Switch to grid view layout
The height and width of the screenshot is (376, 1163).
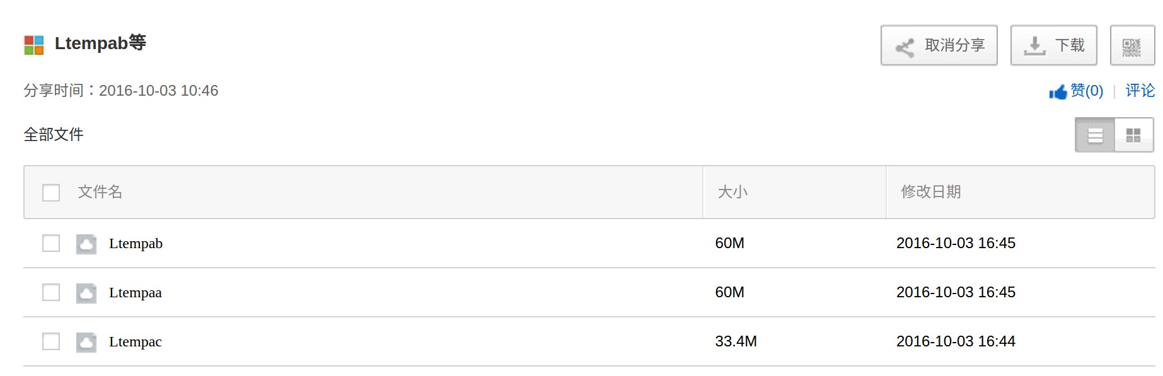(1133, 135)
